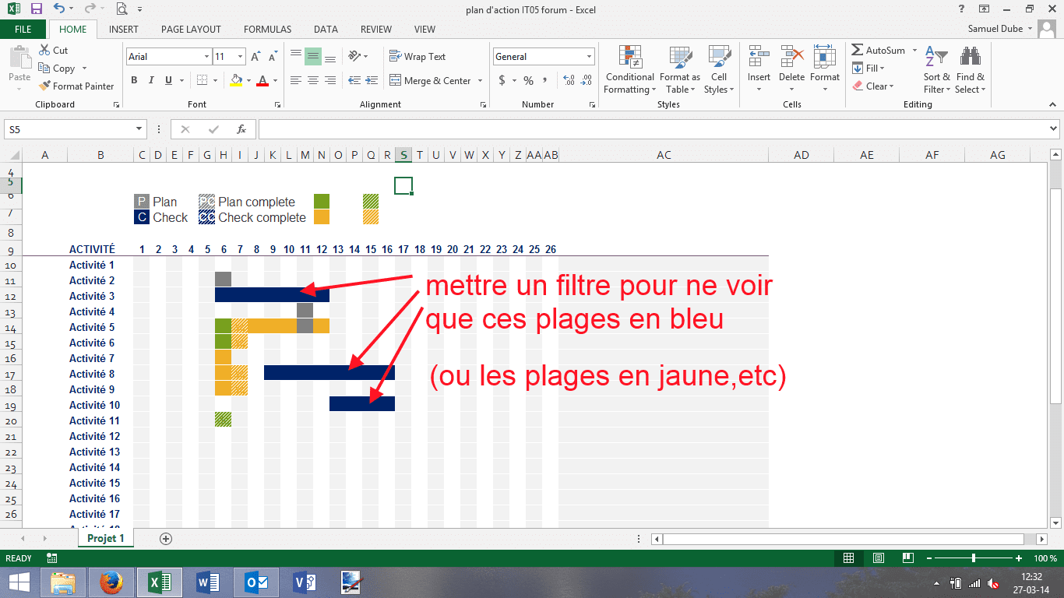Open the Insert Function fx dialog

[x=241, y=129]
